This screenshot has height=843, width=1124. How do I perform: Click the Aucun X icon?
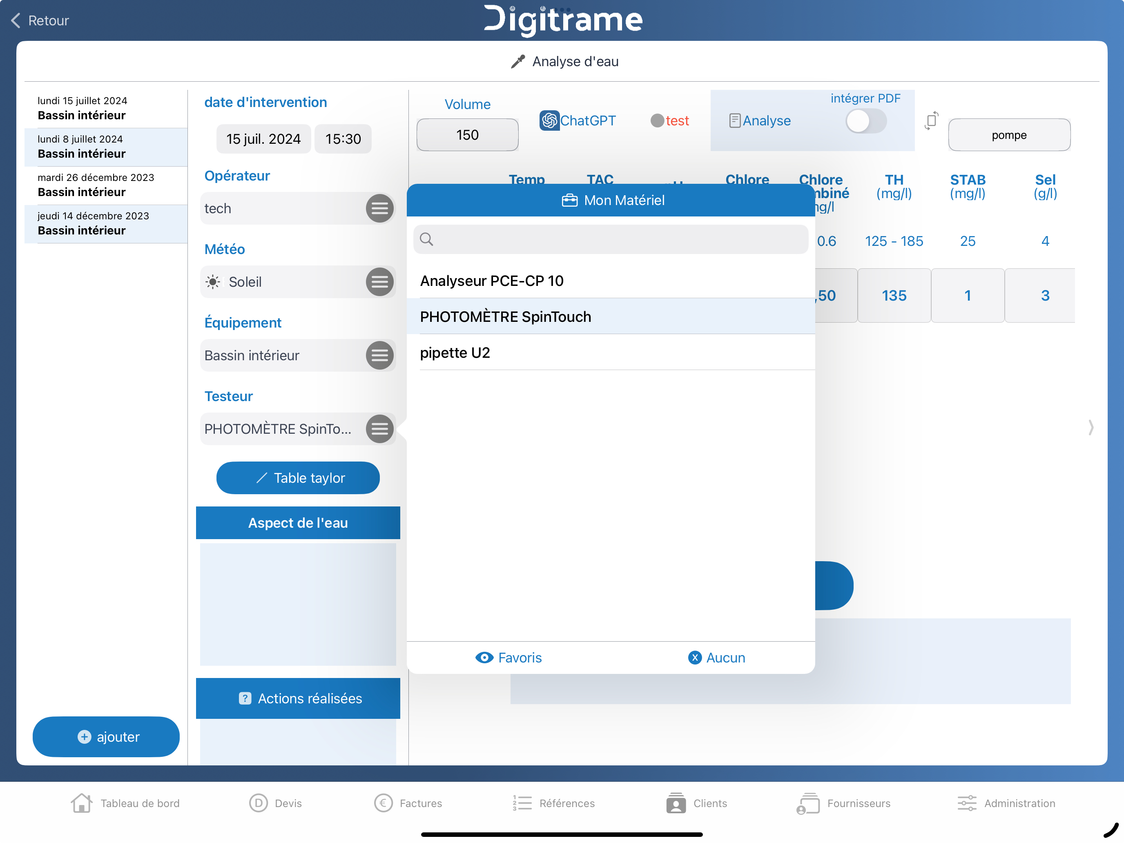tap(695, 658)
